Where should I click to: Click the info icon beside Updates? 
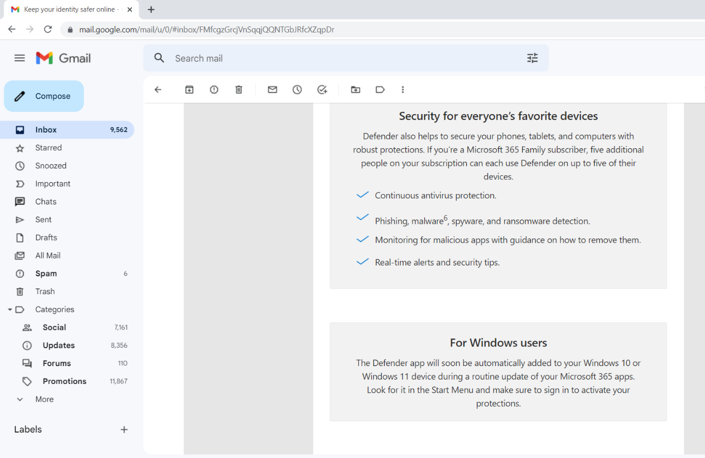click(x=27, y=346)
